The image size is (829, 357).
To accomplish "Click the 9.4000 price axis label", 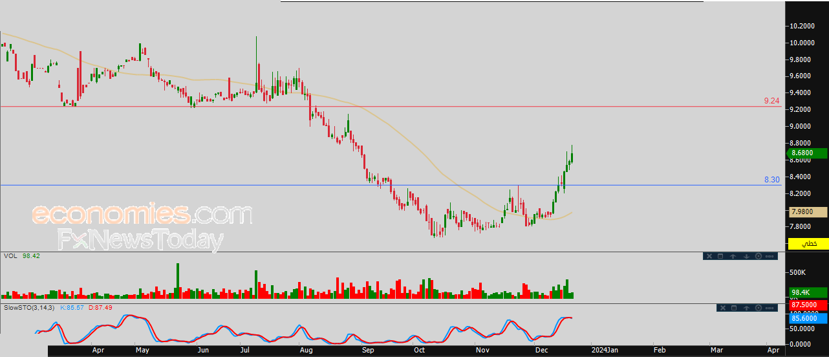I will 801,93.
